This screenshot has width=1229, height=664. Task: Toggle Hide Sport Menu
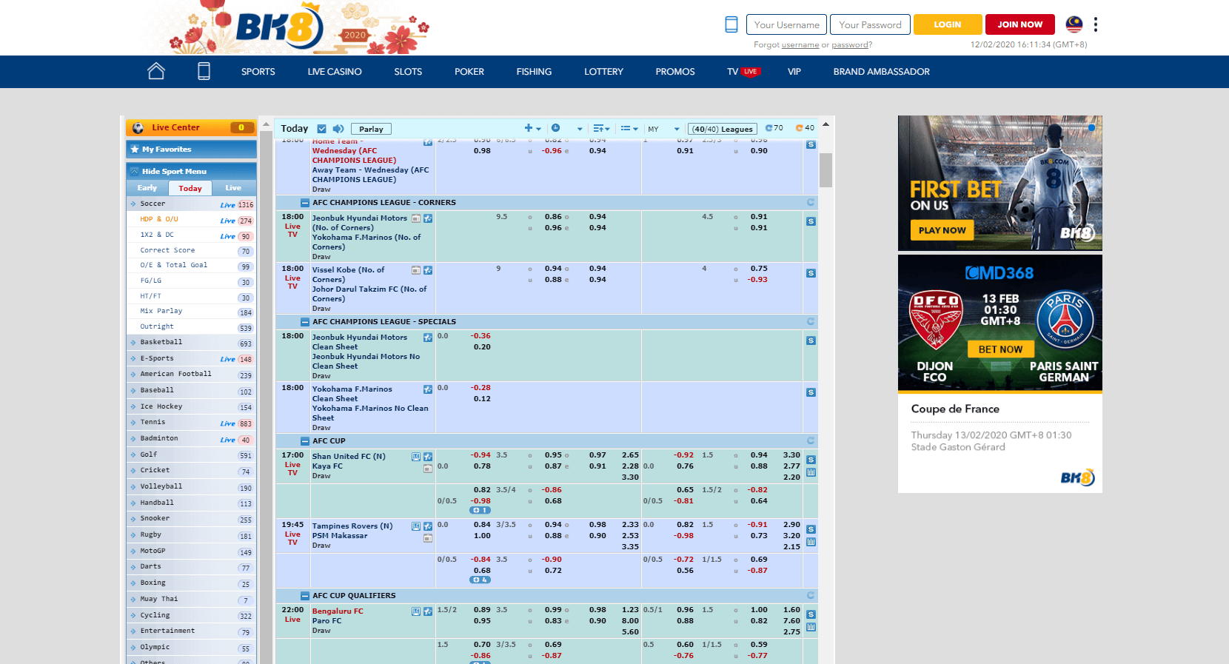click(191, 171)
